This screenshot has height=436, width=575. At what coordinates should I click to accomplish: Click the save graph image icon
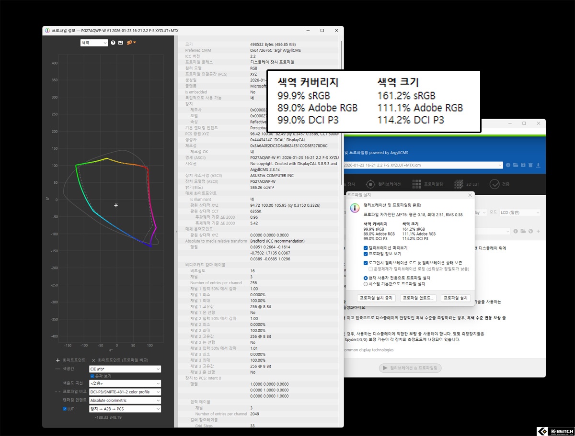tap(120, 43)
